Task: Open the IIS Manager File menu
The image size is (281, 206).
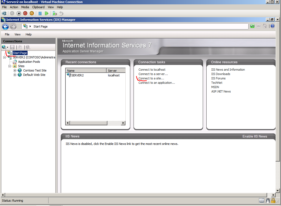Action: (7, 34)
